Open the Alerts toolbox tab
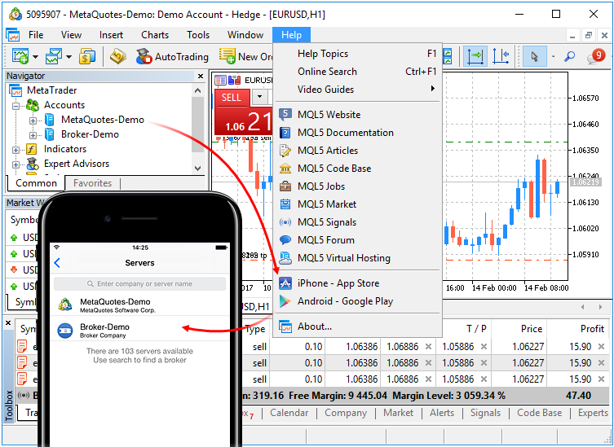Viewport: 614px width, 447px height. pyautogui.click(x=442, y=413)
